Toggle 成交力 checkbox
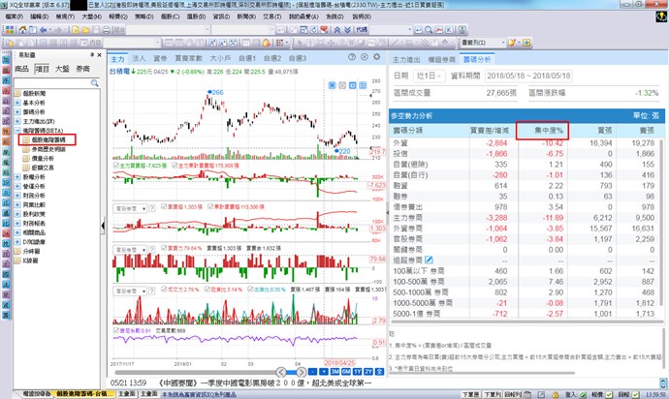The image size is (669, 399). 164,290
